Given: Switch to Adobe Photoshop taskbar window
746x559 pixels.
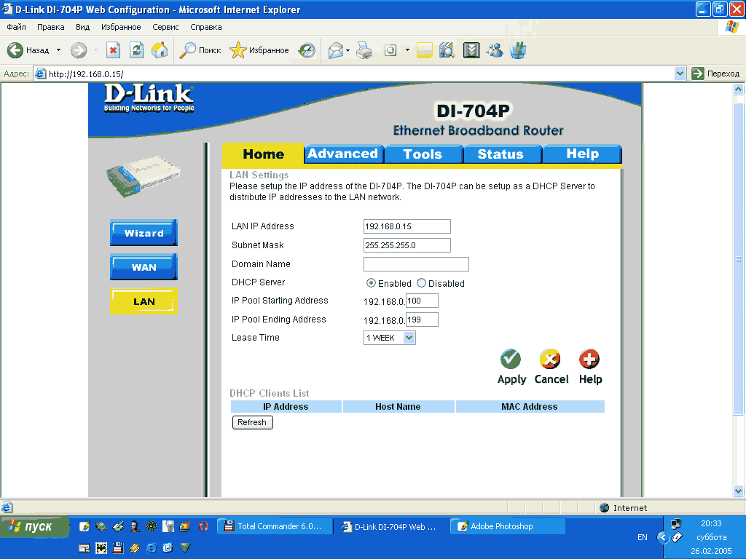Looking at the screenshot, I should [508, 526].
